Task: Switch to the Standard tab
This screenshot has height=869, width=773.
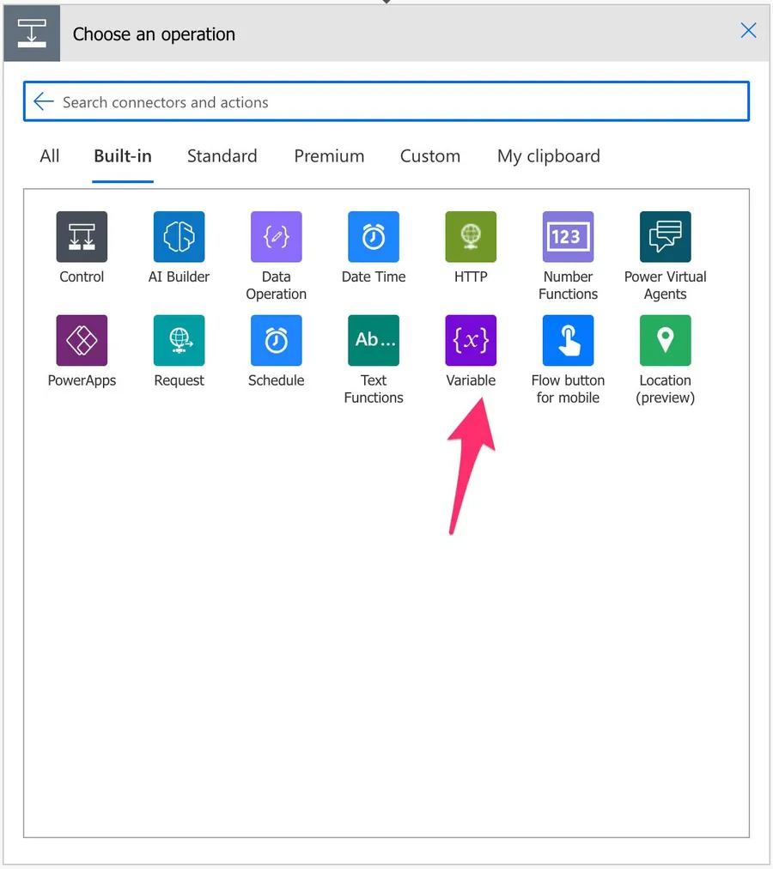Action: pos(222,156)
